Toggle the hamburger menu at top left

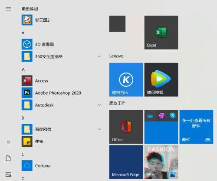click(8, 9)
